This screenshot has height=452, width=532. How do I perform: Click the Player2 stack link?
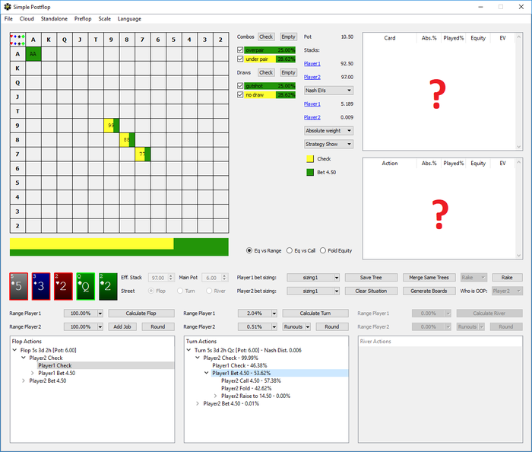point(312,77)
